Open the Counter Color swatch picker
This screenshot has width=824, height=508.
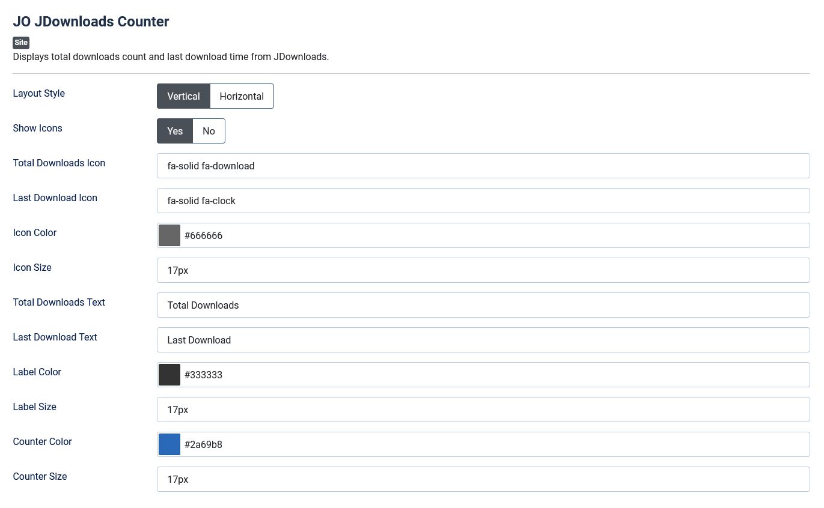click(169, 444)
